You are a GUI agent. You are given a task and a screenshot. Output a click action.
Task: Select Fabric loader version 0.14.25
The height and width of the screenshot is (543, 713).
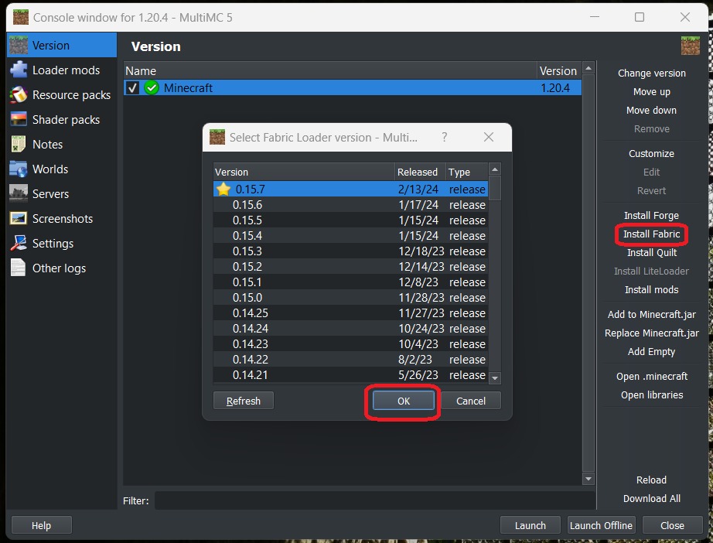point(350,313)
